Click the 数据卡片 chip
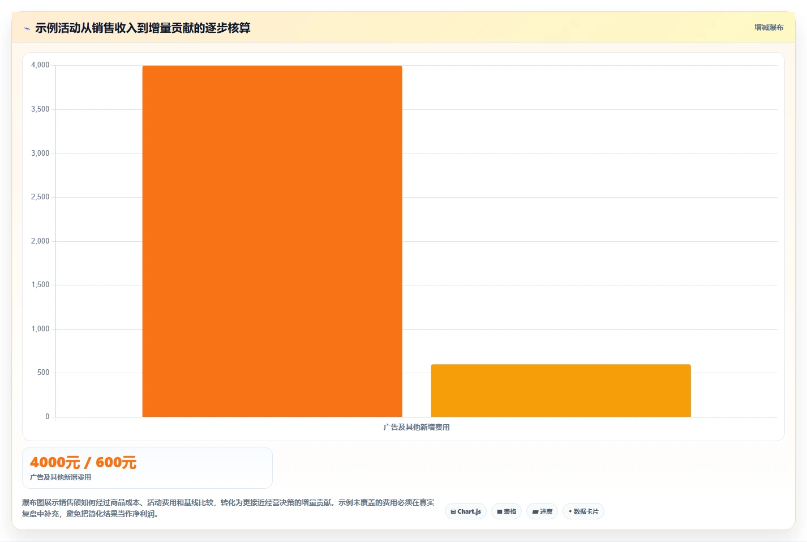 tap(583, 511)
